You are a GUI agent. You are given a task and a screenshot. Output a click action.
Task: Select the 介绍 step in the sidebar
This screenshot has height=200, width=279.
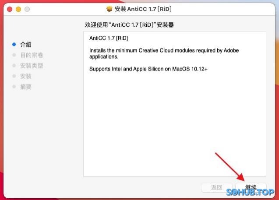tap(26, 45)
